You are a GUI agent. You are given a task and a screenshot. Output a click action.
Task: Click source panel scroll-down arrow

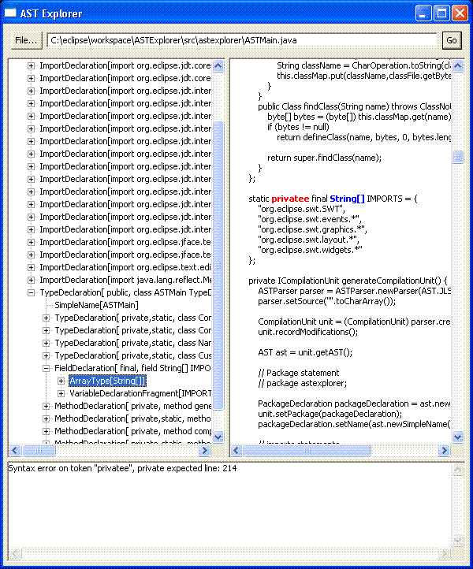coord(458,437)
